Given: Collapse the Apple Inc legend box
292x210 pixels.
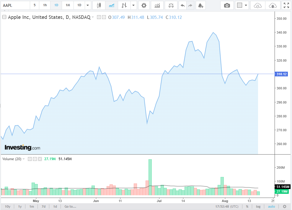Looking at the screenshot, I should coord(4,17).
